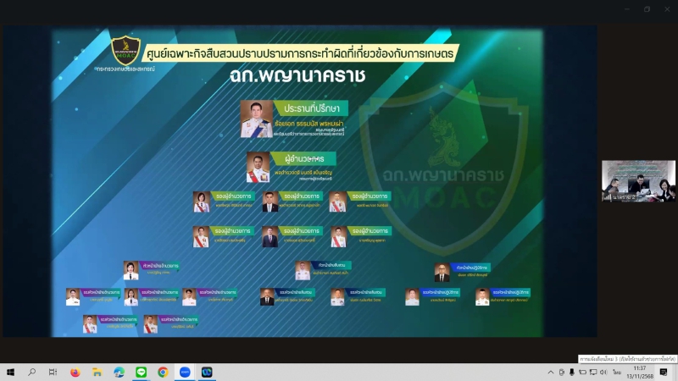The height and width of the screenshot is (381, 678).
Task: Open the clock showing 11:37
Action: tap(640, 372)
